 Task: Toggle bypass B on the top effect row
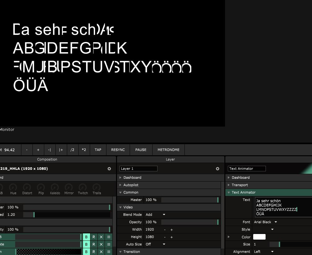click(x=86, y=237)
